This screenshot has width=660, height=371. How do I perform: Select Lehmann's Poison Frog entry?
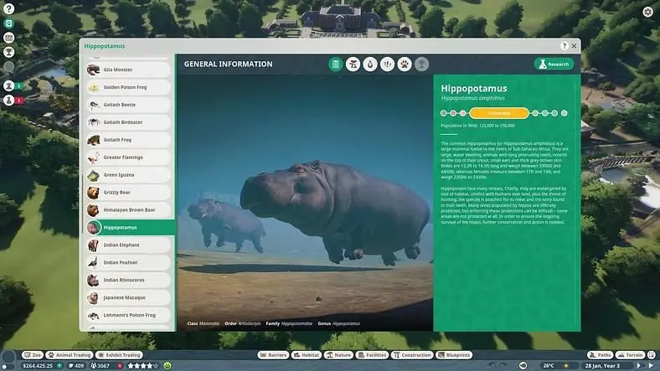click(x=128, y=315)
